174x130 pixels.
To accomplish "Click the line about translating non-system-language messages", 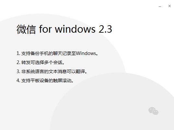I will pos(52,71).
